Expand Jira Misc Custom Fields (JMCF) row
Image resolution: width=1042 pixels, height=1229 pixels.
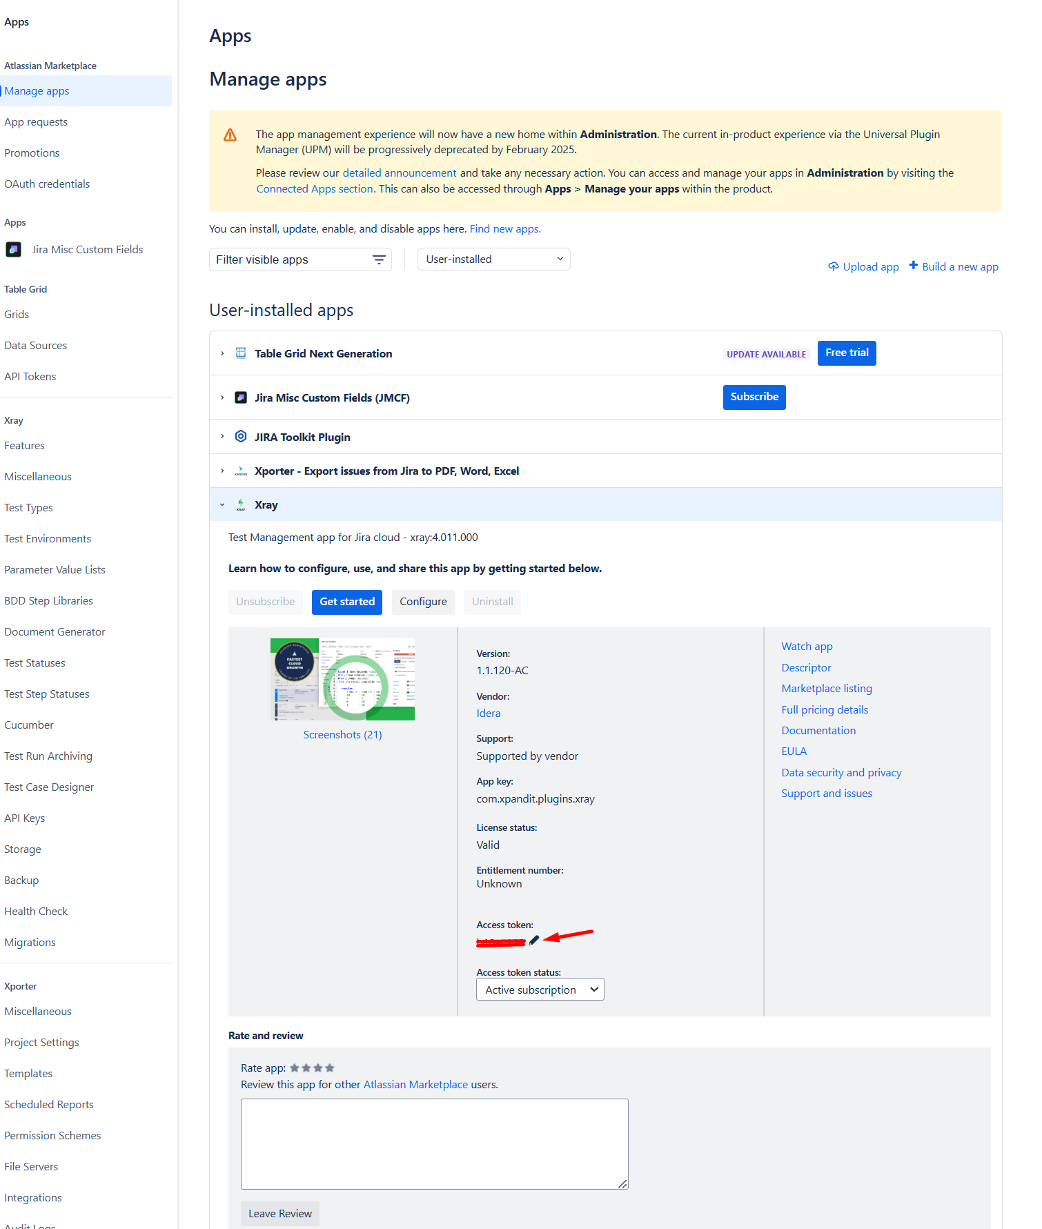(x=222, y=397)
